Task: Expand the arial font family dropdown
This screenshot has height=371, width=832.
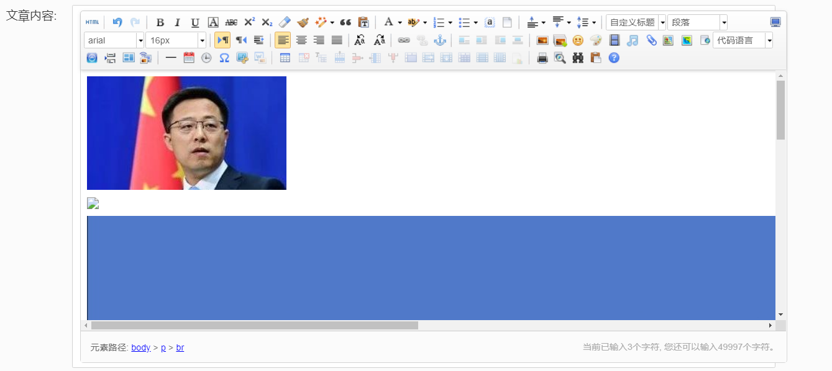Action: (x=140, y=40)
